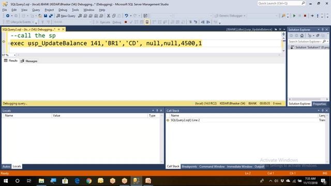The width and height of the screenshot is (331, 186).
Task: Switch to the Autos tab
Action: [6, 166]
